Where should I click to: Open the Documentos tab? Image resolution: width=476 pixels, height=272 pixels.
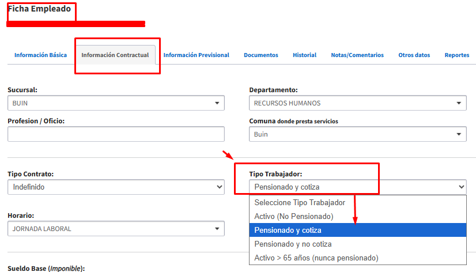click(261, 55)
